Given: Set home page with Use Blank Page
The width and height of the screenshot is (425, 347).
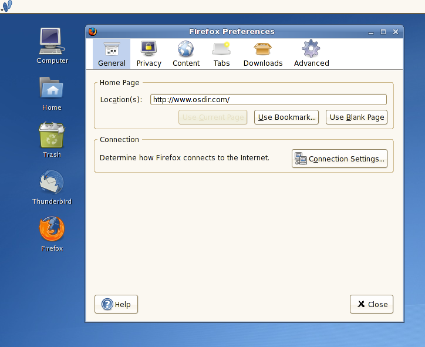Looking at the screenshot, I should [x=357, y=117].
